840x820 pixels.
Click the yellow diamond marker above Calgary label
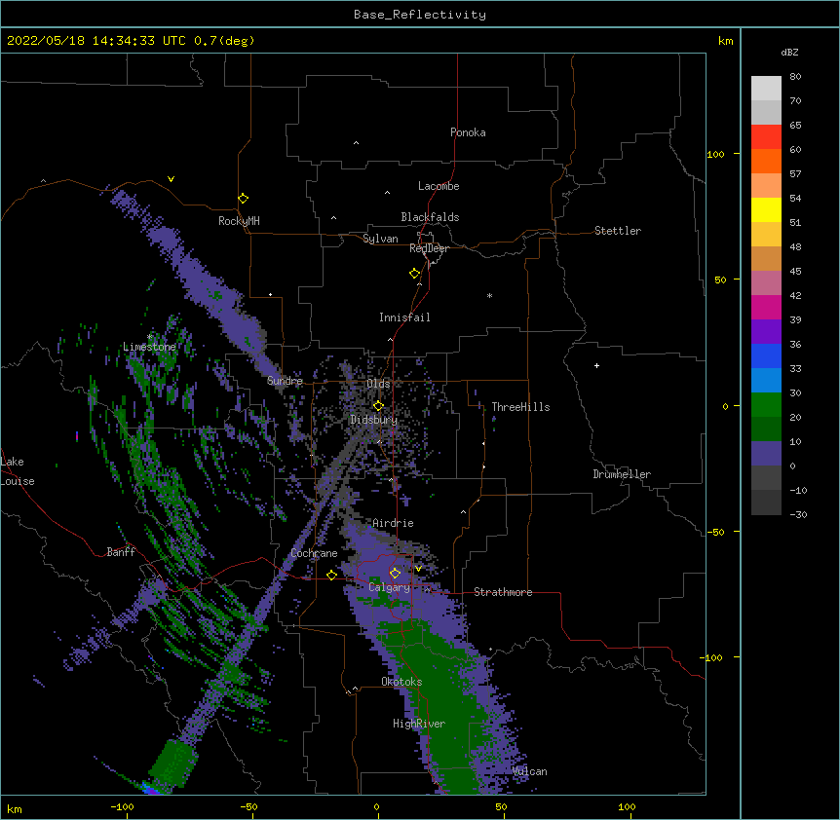click(x=395, y=574)
